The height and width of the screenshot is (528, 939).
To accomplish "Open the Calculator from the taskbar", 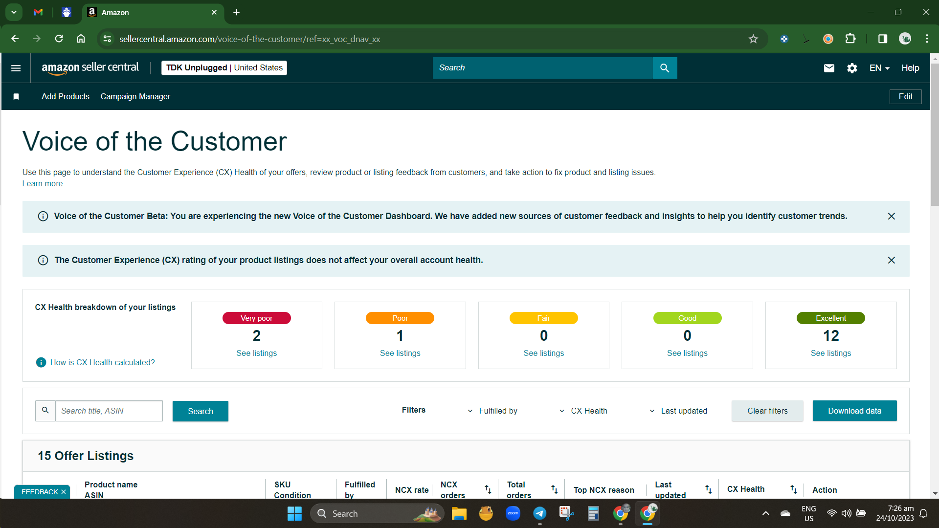I will point(593,513).
